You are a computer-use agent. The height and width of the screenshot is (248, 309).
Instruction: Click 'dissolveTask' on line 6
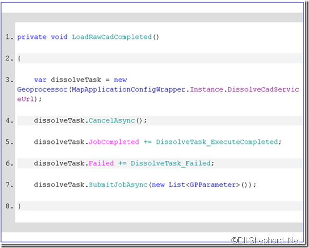(x=59, y=163)
